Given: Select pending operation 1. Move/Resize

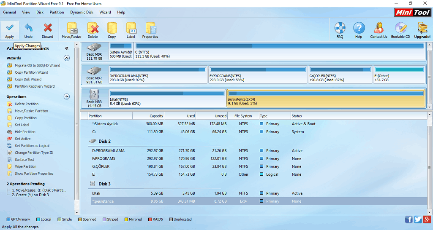Looking at the screenshot, I should tap(39, 190).
